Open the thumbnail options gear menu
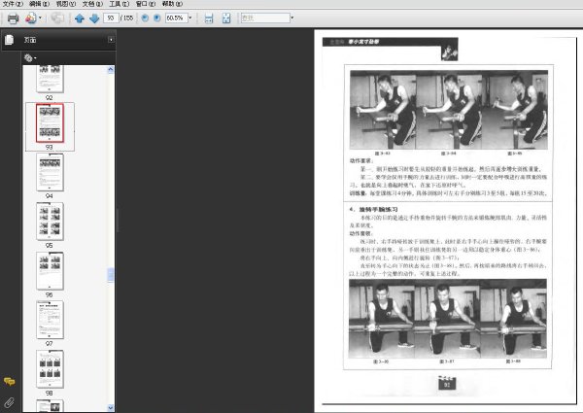 point(30,58)
